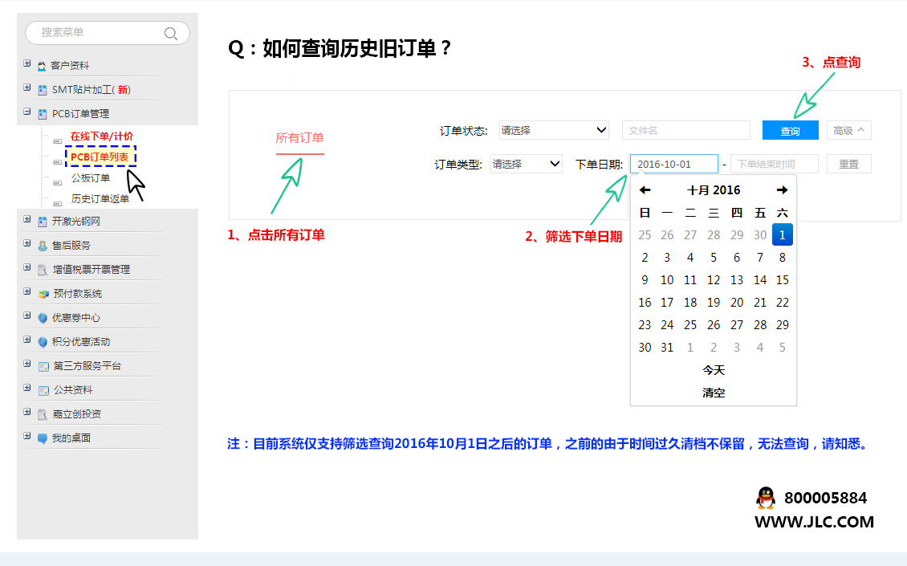Click the blue 查询 button

click(790, 130)
